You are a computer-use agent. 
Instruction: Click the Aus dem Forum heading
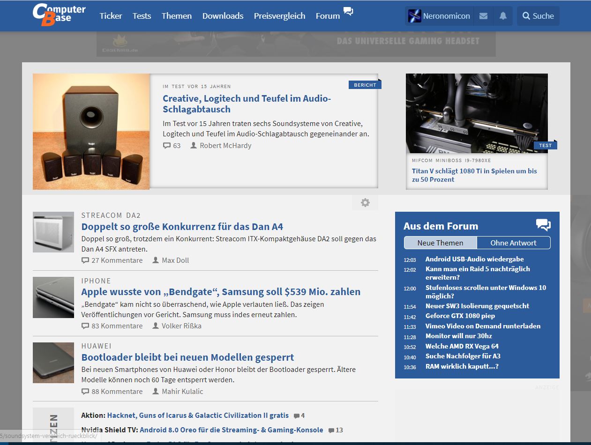tap(441, 226)
